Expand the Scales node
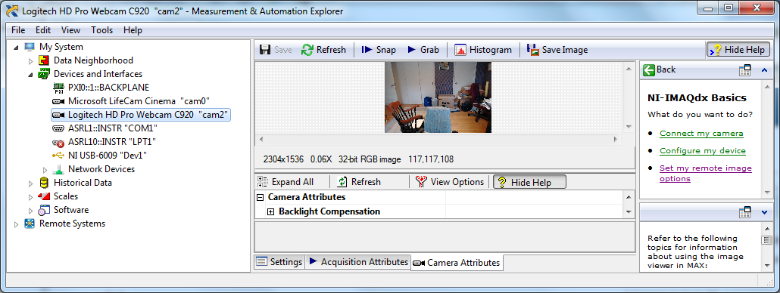This screenshot has height=293, width=780. tap(30, 196)
